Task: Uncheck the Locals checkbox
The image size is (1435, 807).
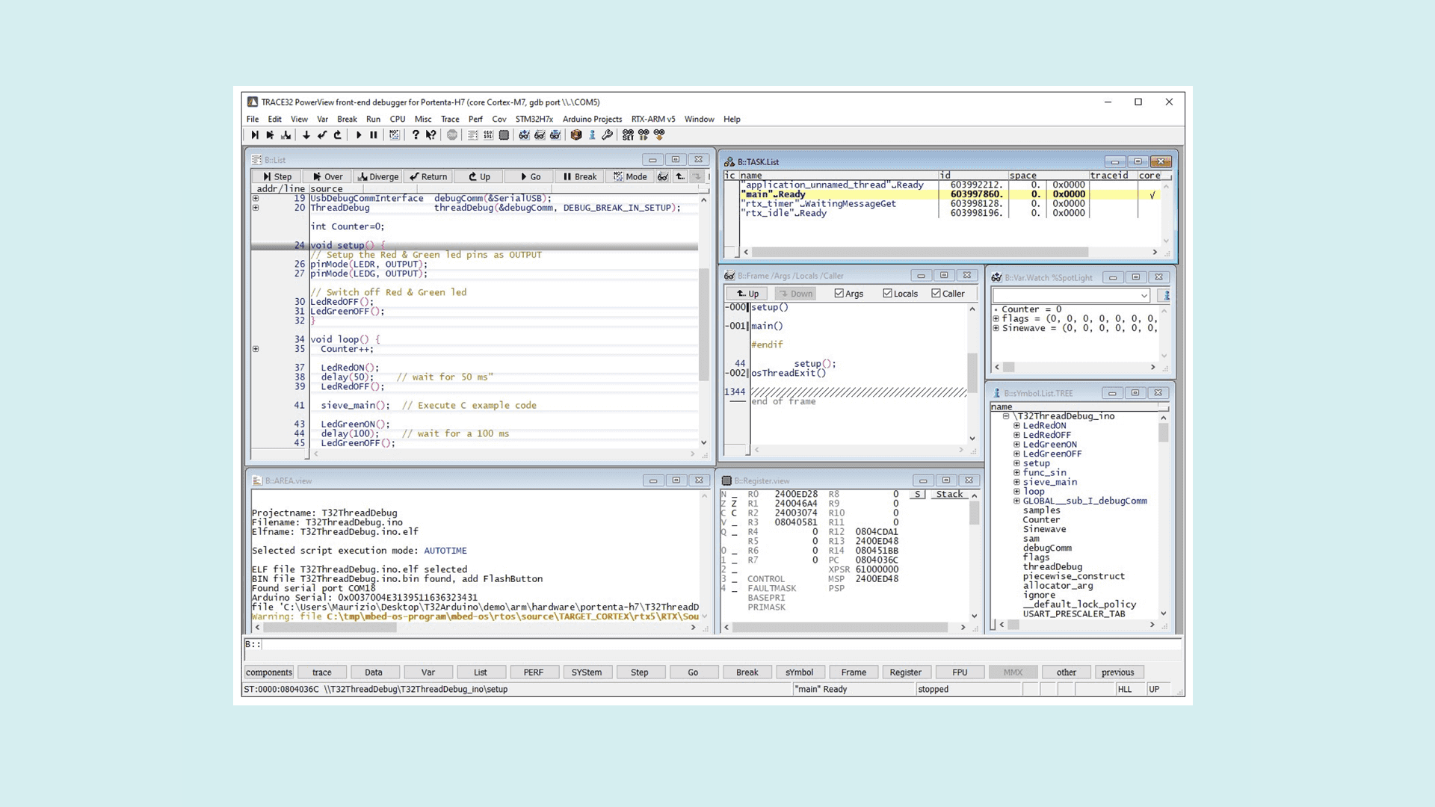Action: pos(887,294)
